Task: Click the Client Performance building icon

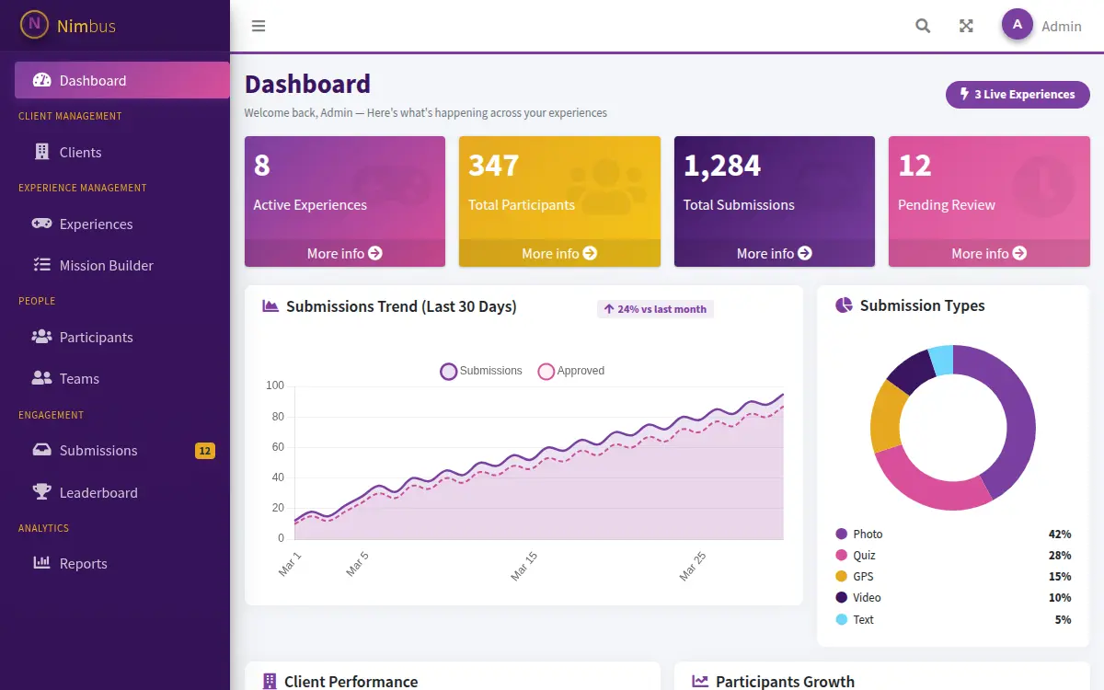Action: click(x=270, y=682)
